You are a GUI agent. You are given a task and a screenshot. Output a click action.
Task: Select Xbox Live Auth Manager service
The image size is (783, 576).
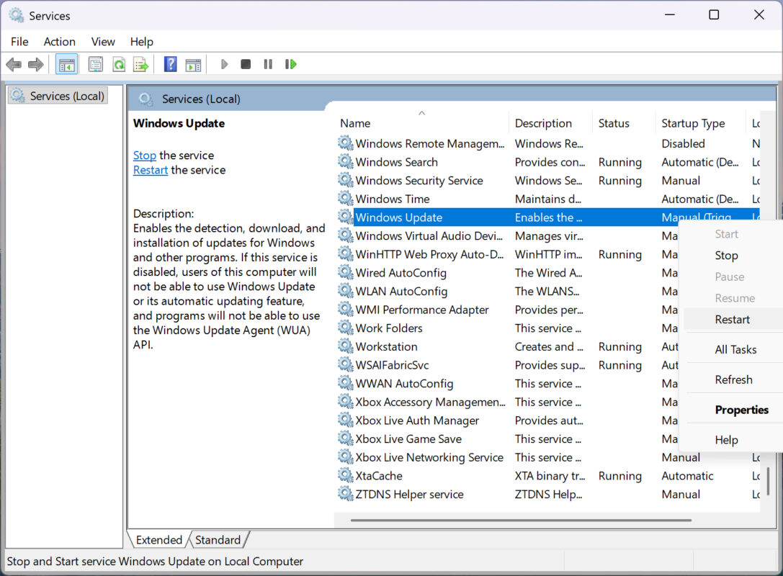click(507, 420)
